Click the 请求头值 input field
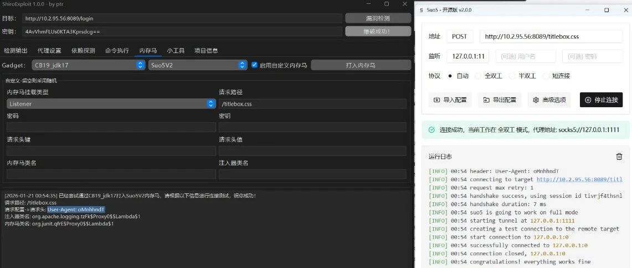 (312, 151)
